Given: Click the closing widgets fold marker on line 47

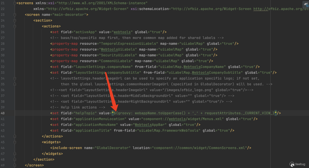Looking at the screenshot, I should tap(15, 154).
